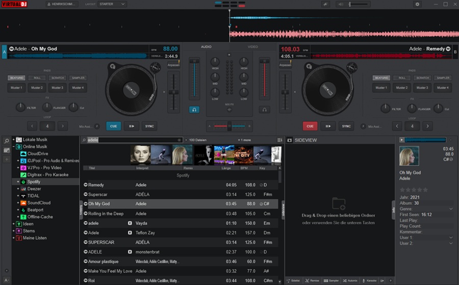Toggle SYNC on deck A
Screen dimensions: 459x285
tap(149, 126)
